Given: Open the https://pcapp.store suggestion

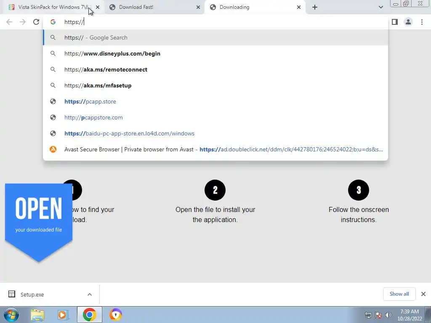Looking at the screenshot, I should pos(215,101).
